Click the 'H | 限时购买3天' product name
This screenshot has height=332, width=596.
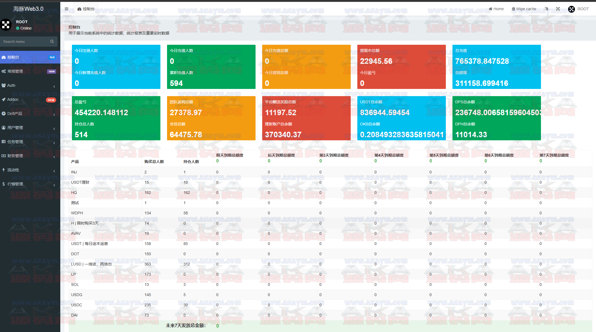pos(85,223)
